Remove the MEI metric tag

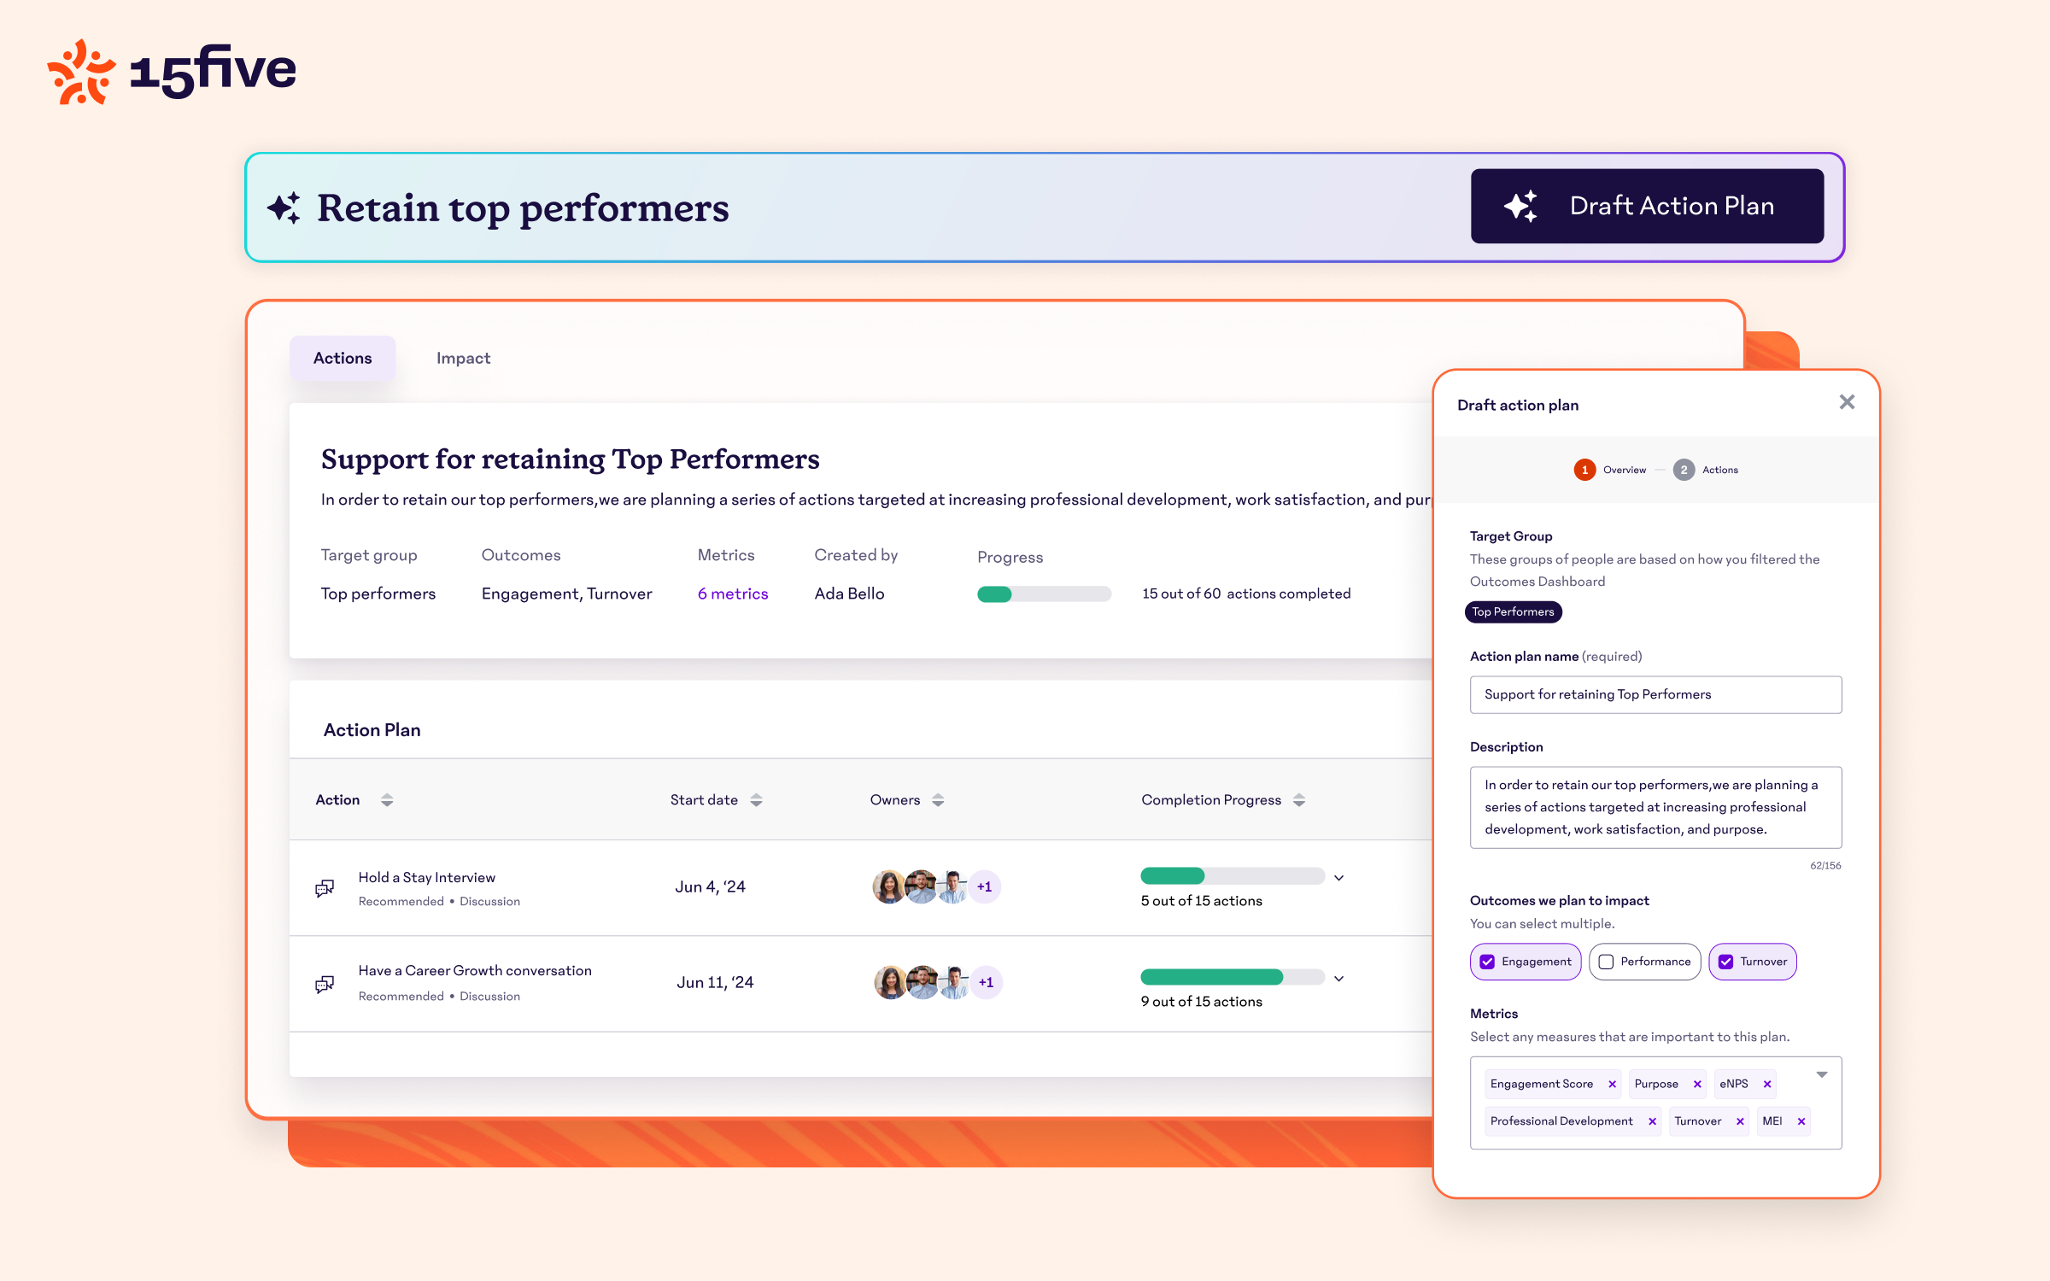point(1801,1121)
